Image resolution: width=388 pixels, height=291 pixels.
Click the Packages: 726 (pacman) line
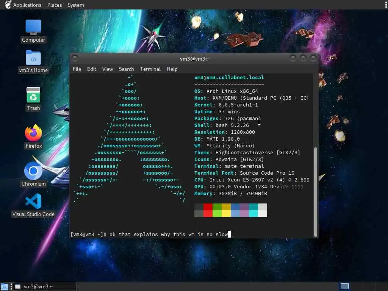coord(227,118)
